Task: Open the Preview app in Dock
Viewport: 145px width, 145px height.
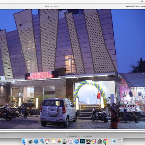Action: click(x=42, y=141)
